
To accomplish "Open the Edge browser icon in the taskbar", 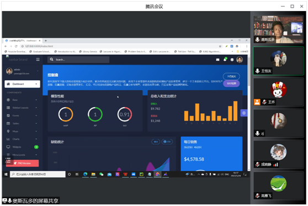I will (85, 174).
